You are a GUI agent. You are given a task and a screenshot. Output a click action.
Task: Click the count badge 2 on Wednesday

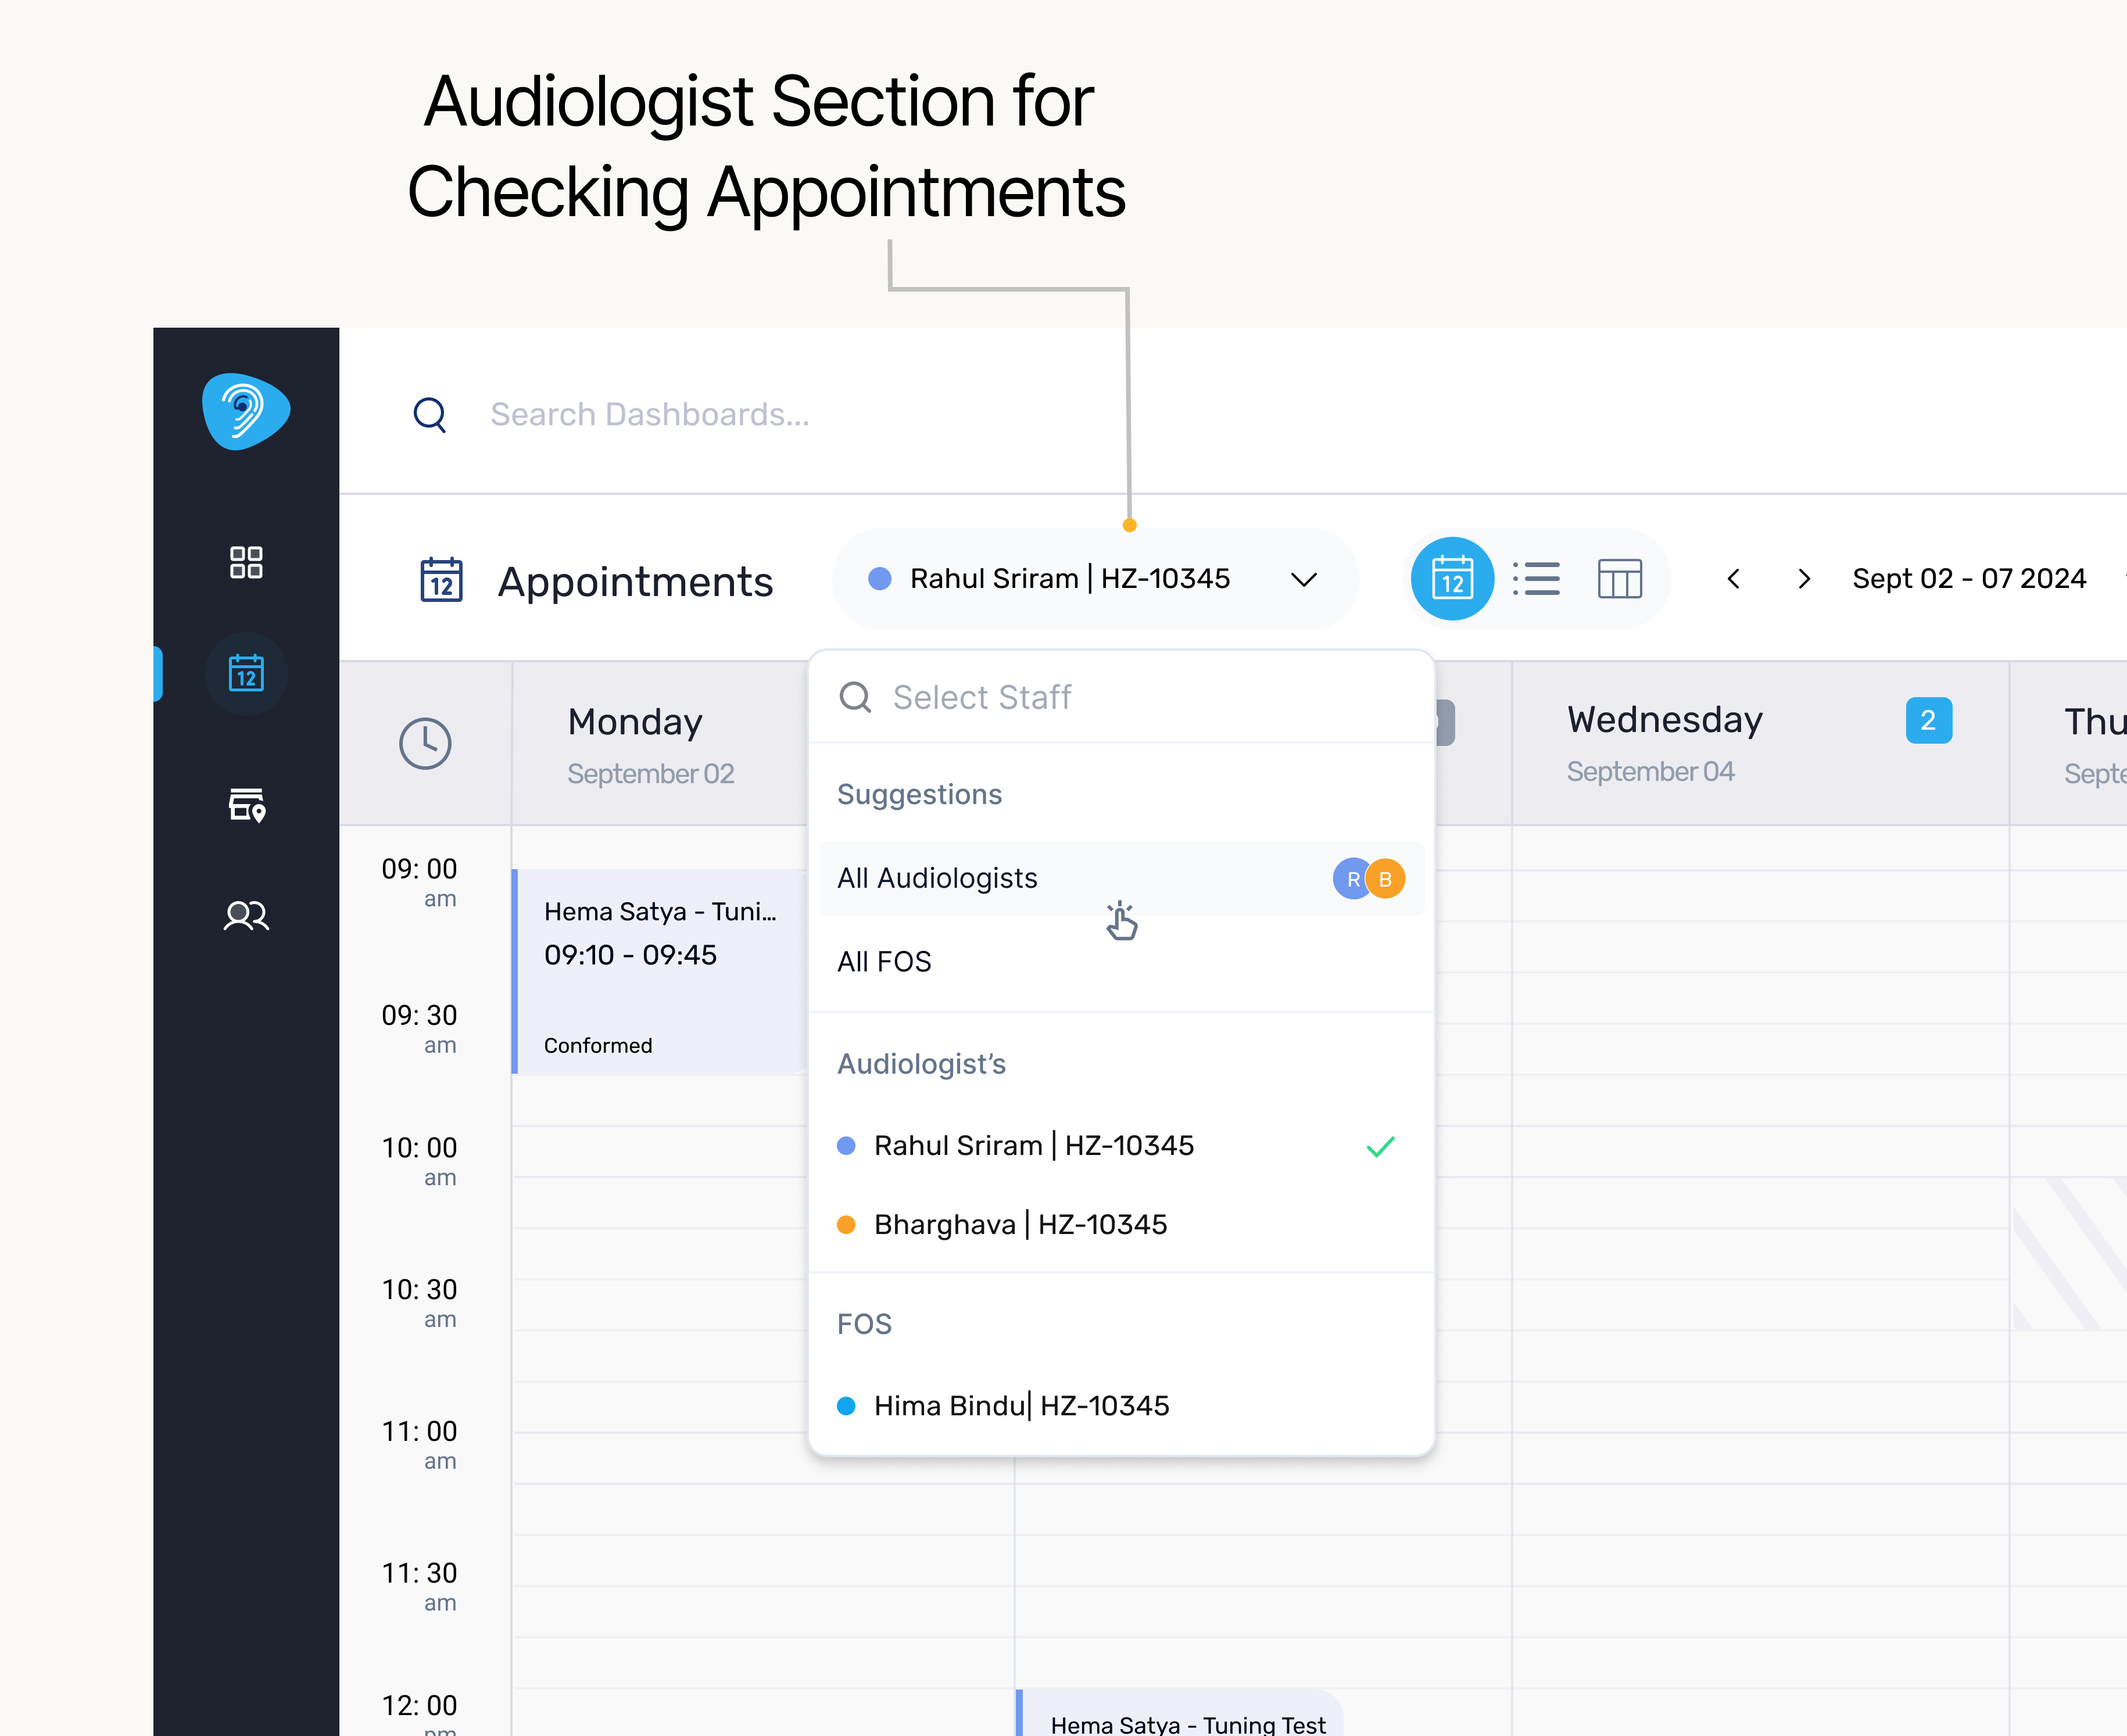click(x=1928, y=720)
